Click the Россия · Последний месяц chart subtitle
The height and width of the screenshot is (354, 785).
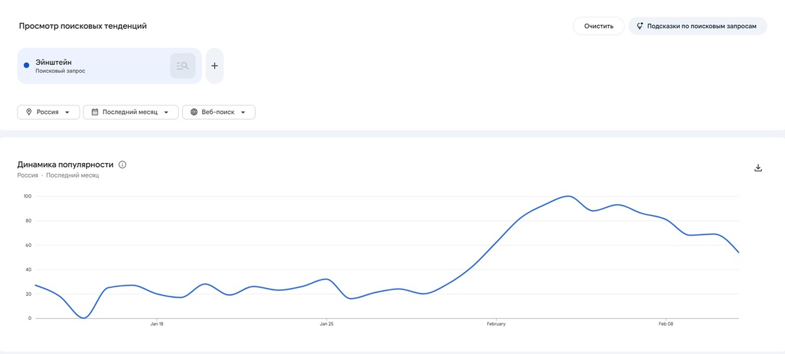[58, 175]
